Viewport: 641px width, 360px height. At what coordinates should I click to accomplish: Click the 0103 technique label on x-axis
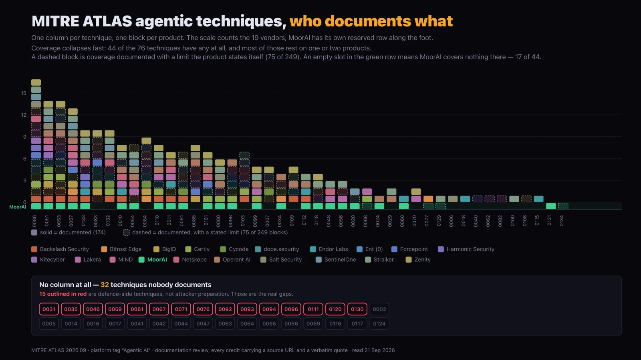tap(243, 221)
